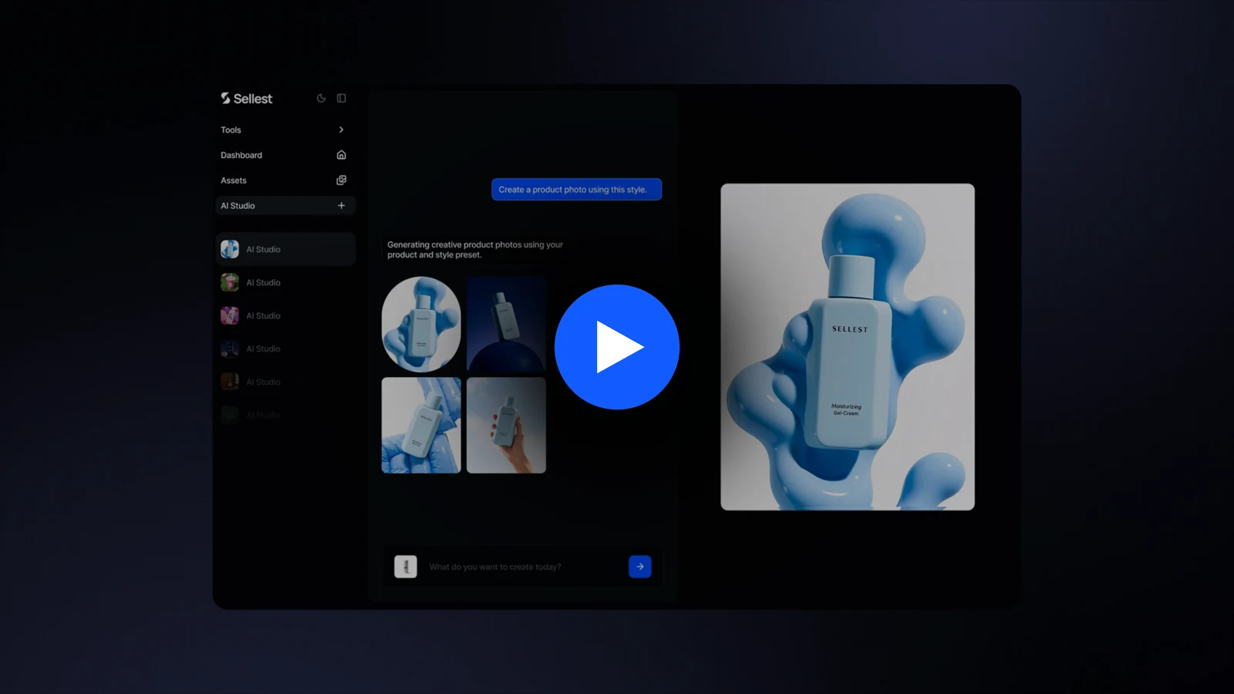
Task: Open the Dashboard home icon
Action: tap(341, 155)
